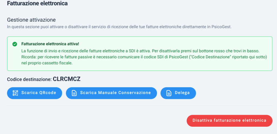Click the Ricorda reminder line in alert
This screenshot has width=277, height=134.
tap(144, 57)
